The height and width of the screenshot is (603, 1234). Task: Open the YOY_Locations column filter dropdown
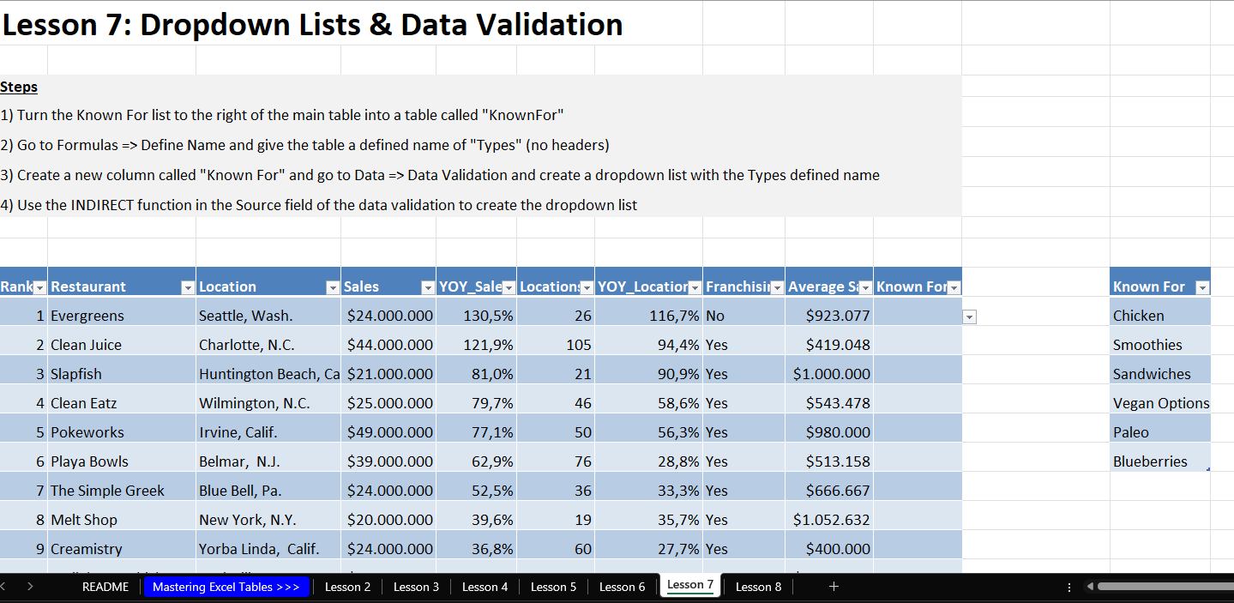695,287
